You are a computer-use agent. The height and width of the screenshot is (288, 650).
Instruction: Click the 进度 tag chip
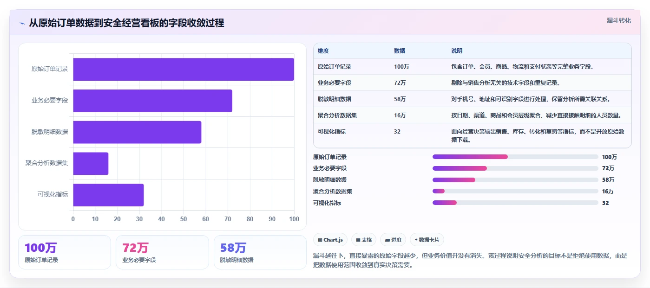click(x=393, y=240)
